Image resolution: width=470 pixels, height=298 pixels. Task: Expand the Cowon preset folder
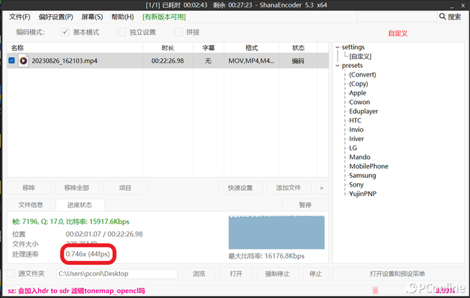pos(345,103)
